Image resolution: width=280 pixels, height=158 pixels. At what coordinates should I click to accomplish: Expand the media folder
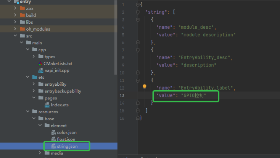40,153
